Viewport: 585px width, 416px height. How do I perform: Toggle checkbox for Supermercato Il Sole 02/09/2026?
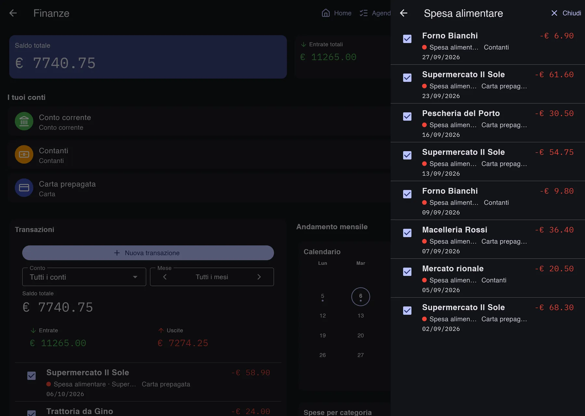click(407, 311)
